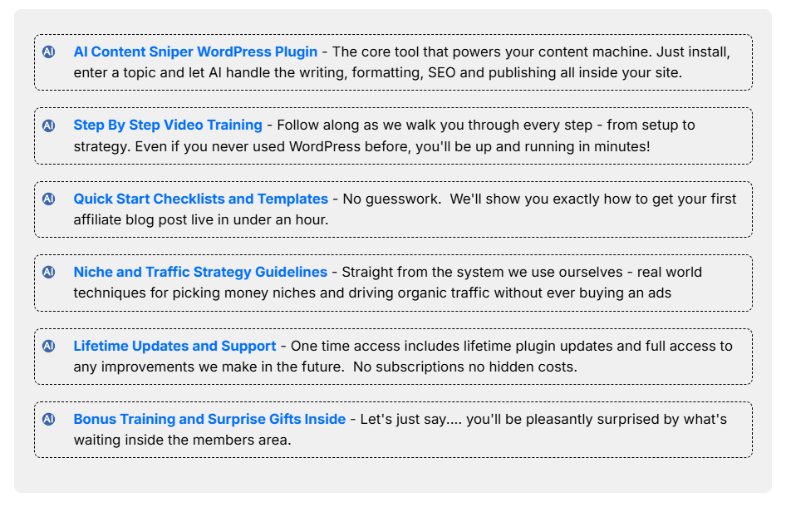This screenshot has height=507, width=786.
Task: Click the AI icon beside AI Content Sniper
Action: point(49,52)
